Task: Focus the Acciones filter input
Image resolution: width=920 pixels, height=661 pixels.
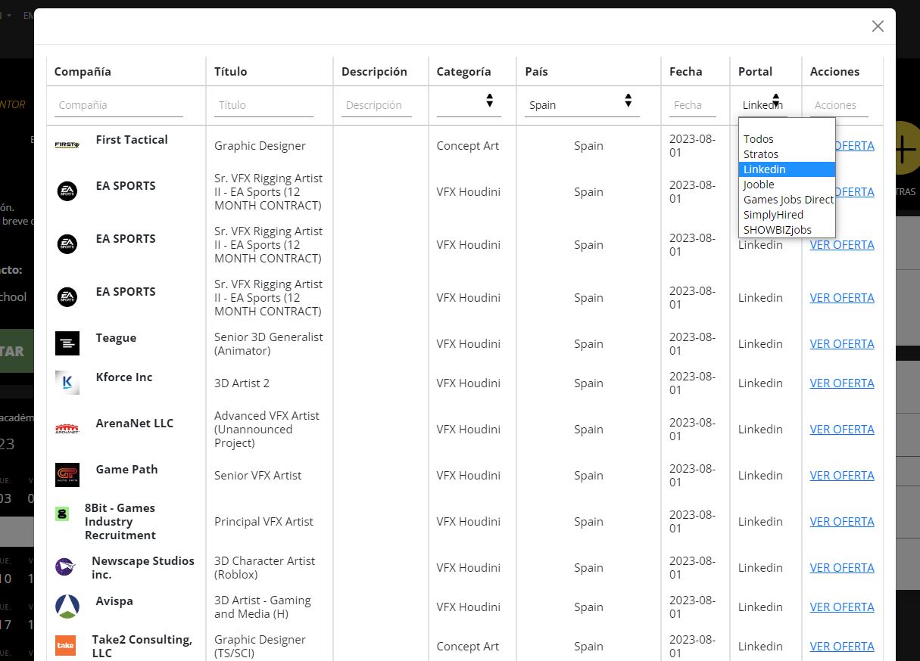Action: coord(839,105)
